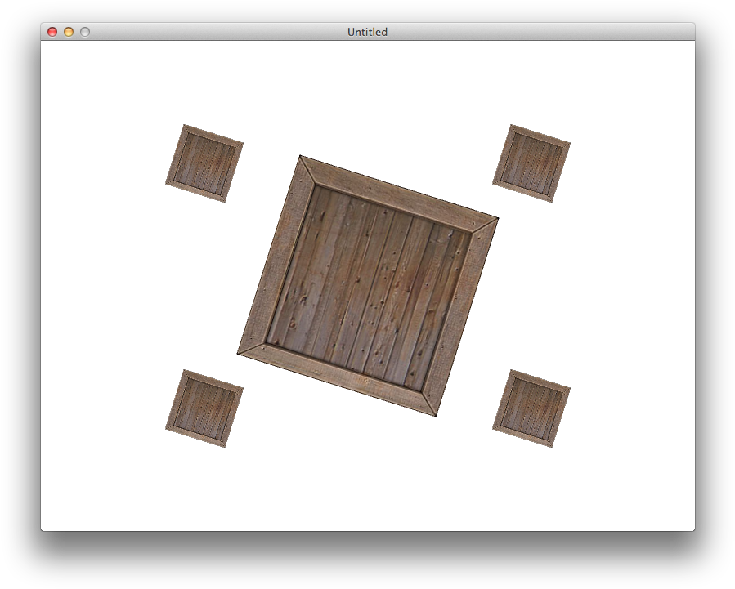The image size is (735, 589).
Task: Click the large rotating crate in the center
Action: (x=368, y=284)
